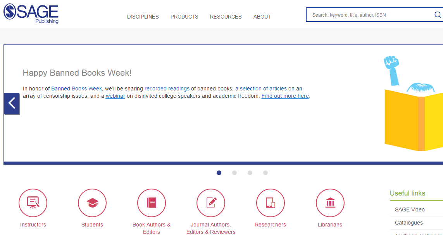
Task: Click the Useful links heading
Action: [x=407, y=193]
